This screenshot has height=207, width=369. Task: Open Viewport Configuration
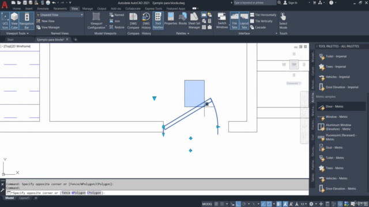(x=96, y=21)
